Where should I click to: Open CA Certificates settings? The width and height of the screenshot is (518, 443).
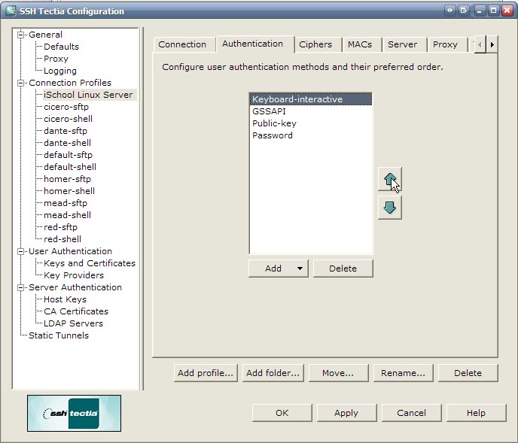76,311
